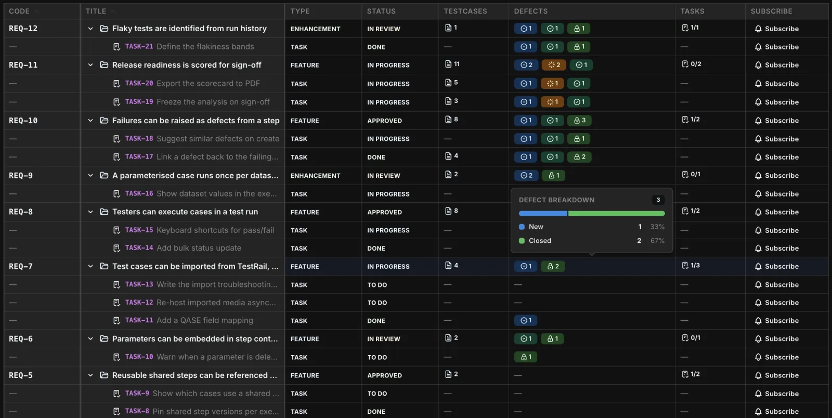Collapse the REQ-10 Failures raised as defects row

pyautogui.click(x=90, y=121)
